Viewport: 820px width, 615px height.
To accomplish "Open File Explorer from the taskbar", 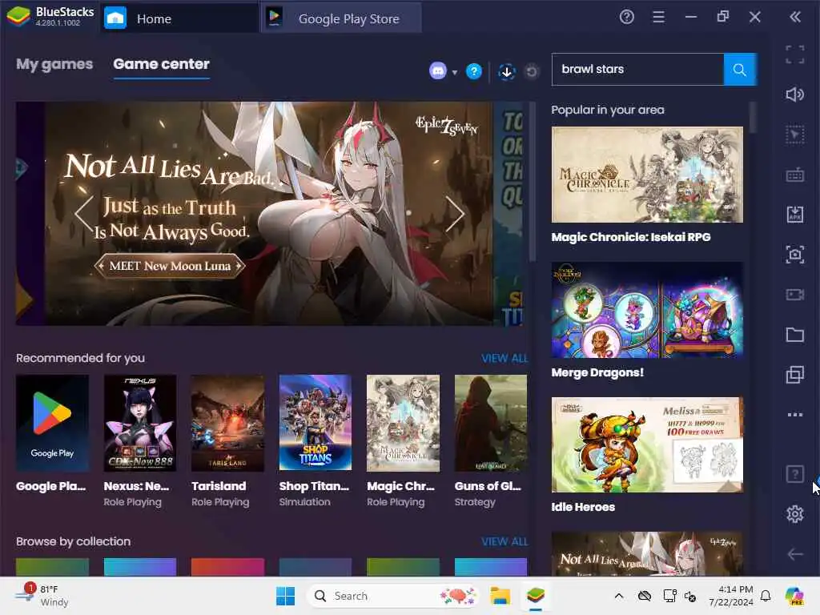I will [500, 596].
